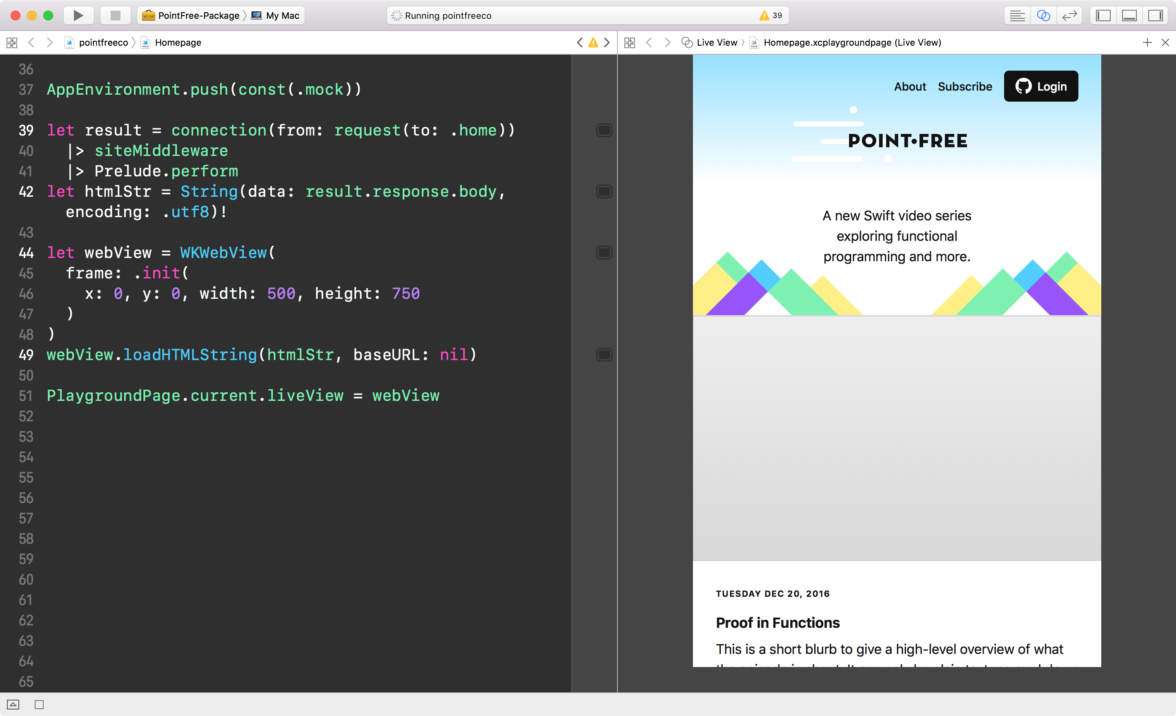The image size is (1176, 716).
Task: Select the Homepage breadcrumb item
Action: 178,42
